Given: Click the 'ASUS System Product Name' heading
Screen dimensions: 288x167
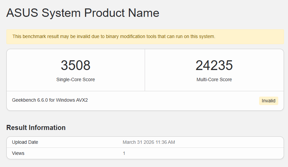Looking at the screenshot, I should [83, 13].
